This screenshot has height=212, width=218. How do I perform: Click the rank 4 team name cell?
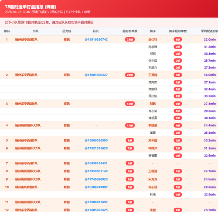[28, 125]
